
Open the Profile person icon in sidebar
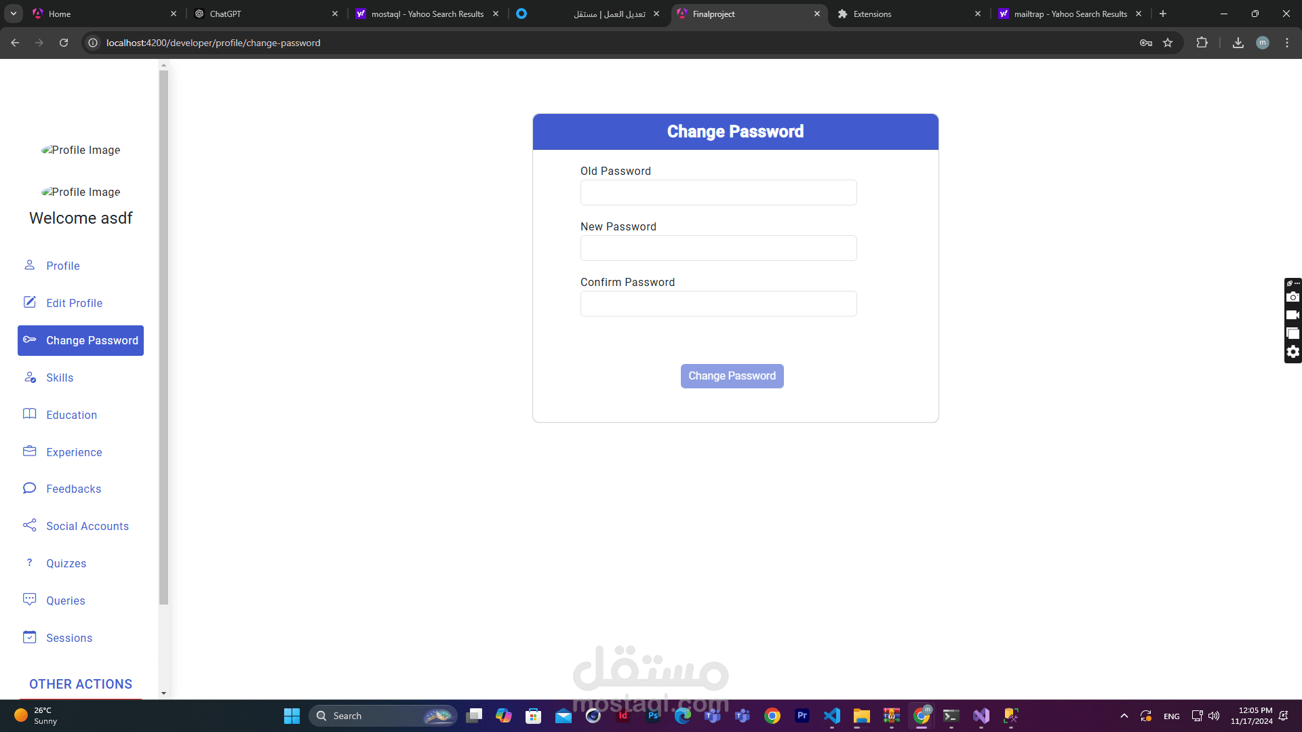pos(29,265)
